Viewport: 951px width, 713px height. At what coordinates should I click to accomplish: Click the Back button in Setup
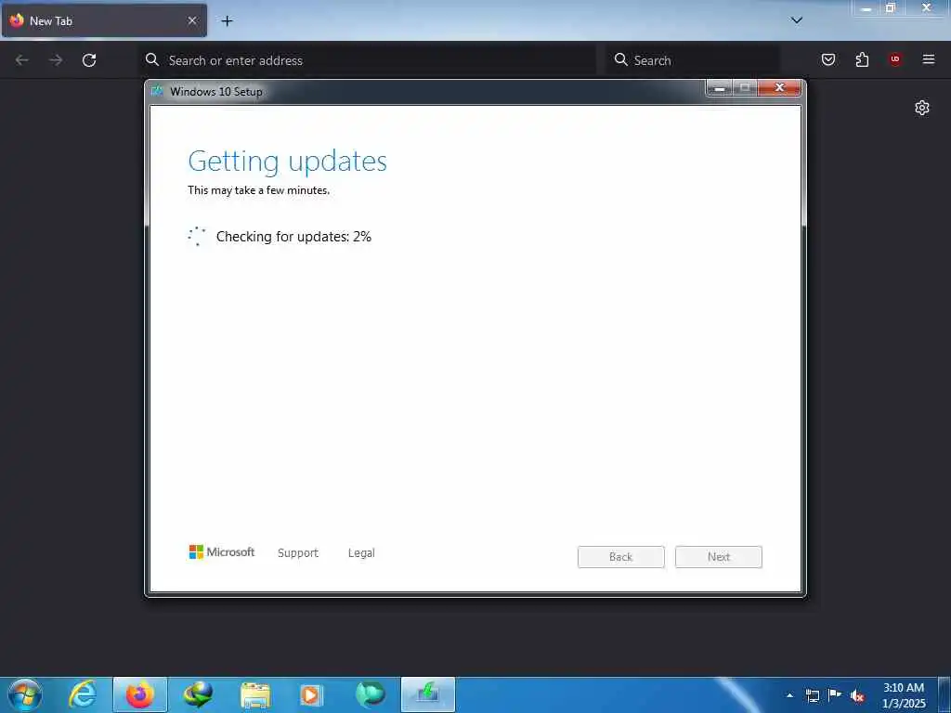[621, 557]
